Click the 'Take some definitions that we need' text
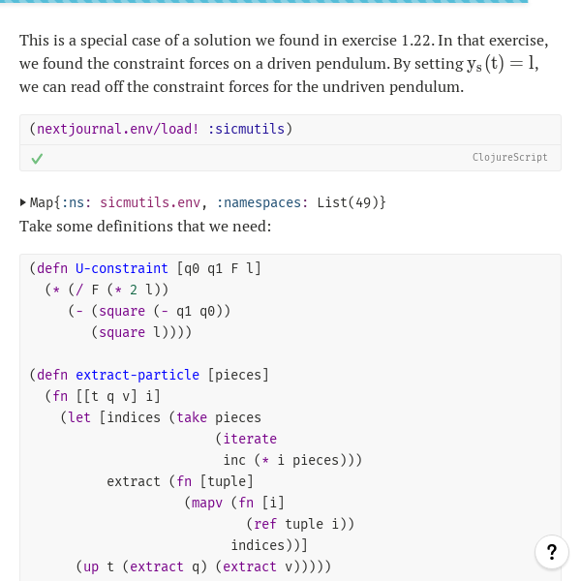 tap(145, 226)
